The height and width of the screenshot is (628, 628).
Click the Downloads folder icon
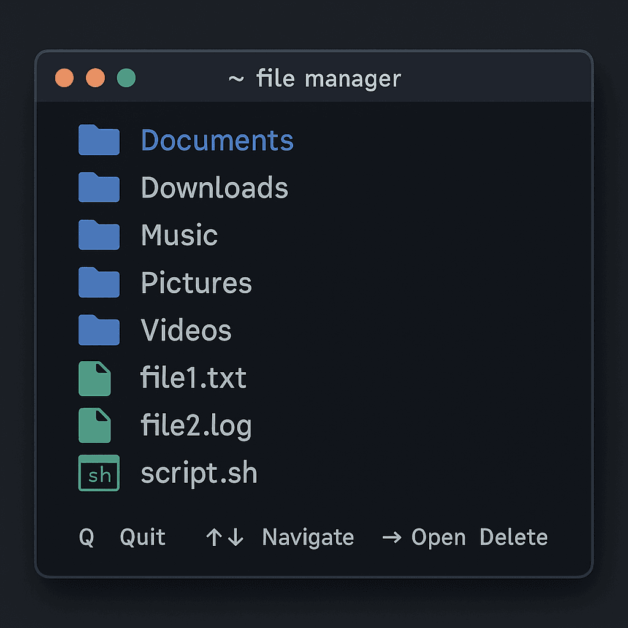99,188
